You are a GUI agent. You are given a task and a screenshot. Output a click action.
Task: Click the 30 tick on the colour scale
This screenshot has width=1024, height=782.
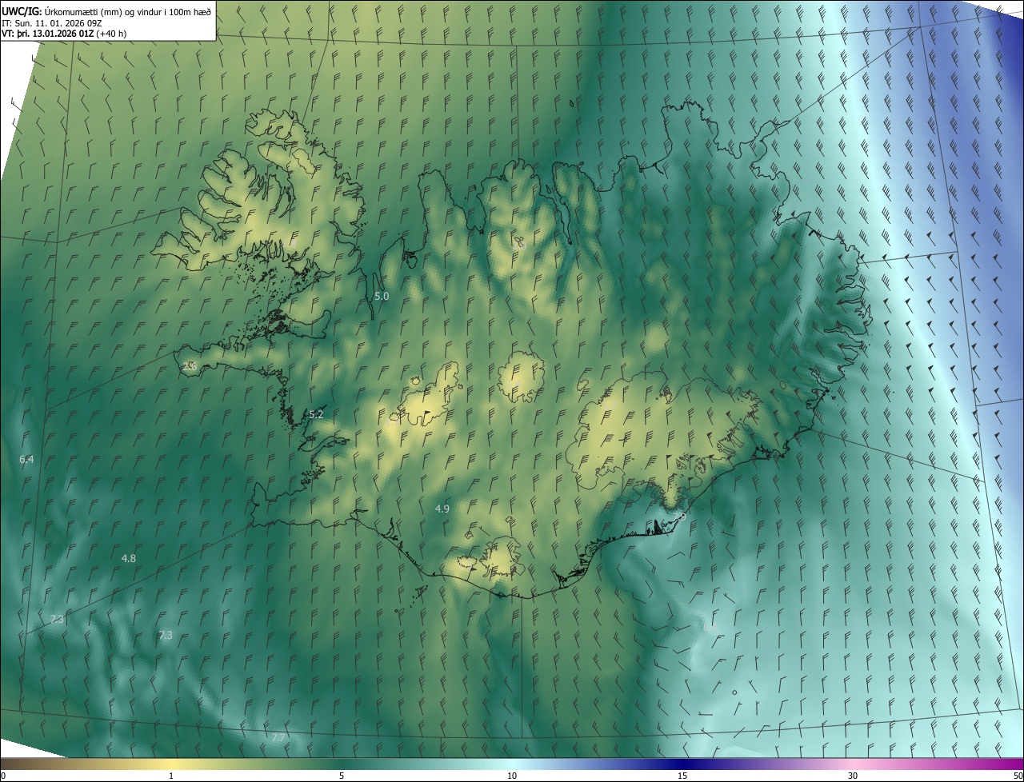853,776
